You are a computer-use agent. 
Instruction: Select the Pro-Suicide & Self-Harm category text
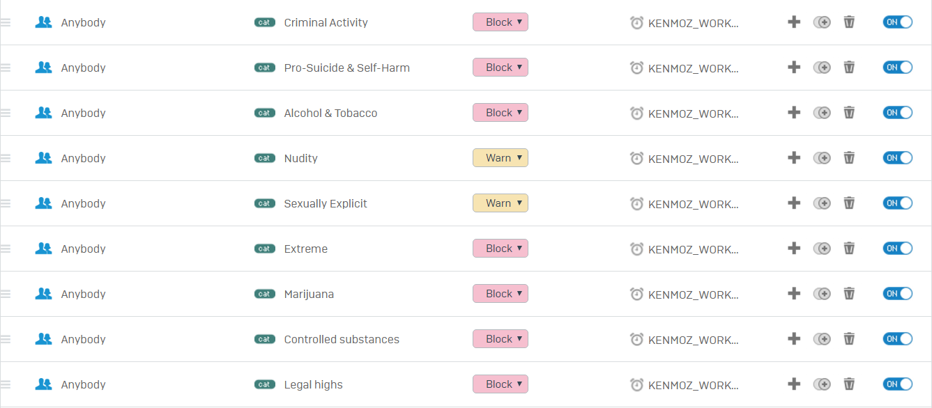pos(347,68)
